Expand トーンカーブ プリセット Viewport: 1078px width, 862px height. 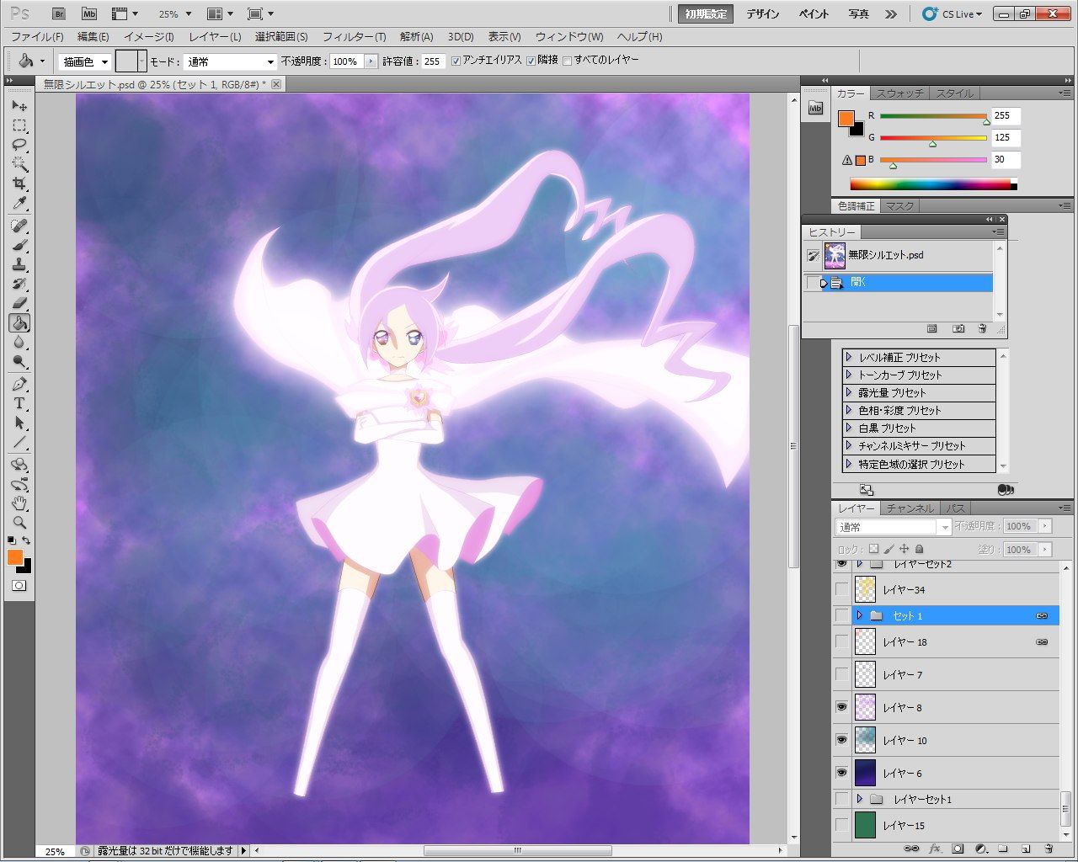pyautogui.click(x=849, y=375)
